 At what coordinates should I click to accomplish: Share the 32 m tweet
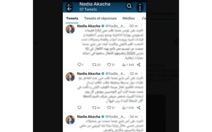[x=139, y=108]
